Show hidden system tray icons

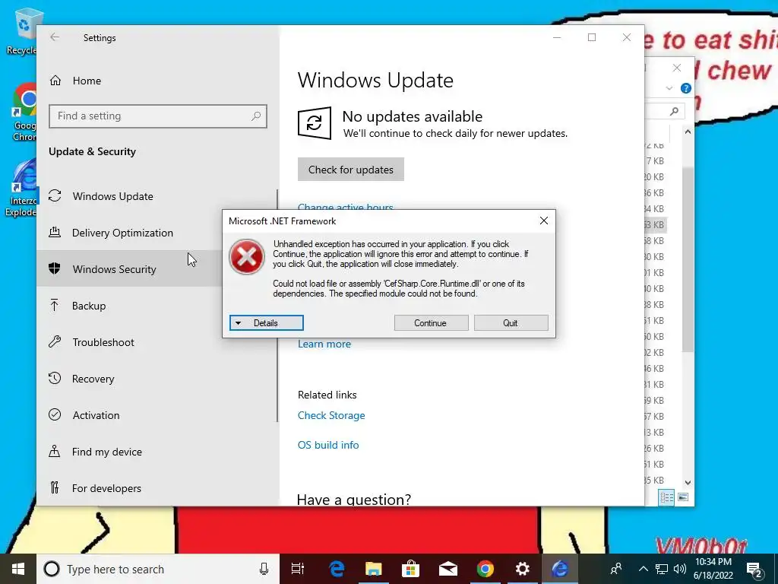point(643,569)
